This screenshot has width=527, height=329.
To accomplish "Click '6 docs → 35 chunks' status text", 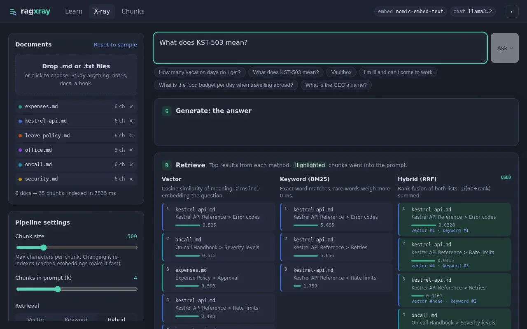I will coord(65,193).
